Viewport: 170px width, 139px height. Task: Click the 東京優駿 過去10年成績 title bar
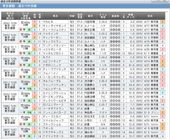pyautogui.click(x=85, y=6)
